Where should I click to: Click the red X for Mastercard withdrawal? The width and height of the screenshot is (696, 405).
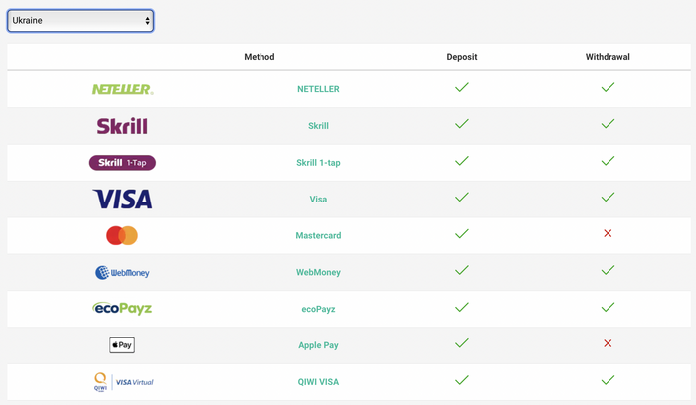pyautogui.click(x=608, y=233)
